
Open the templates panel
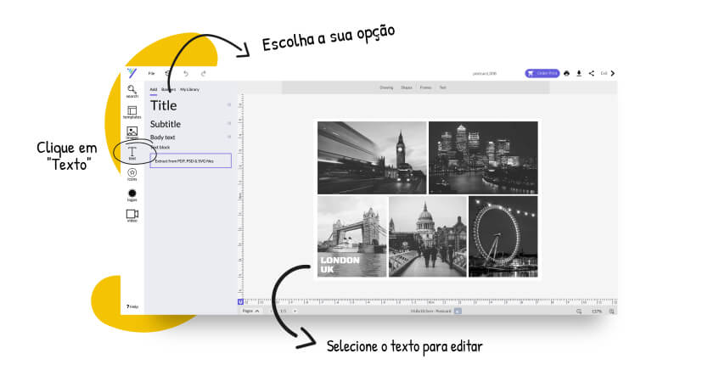coord(132,113)
